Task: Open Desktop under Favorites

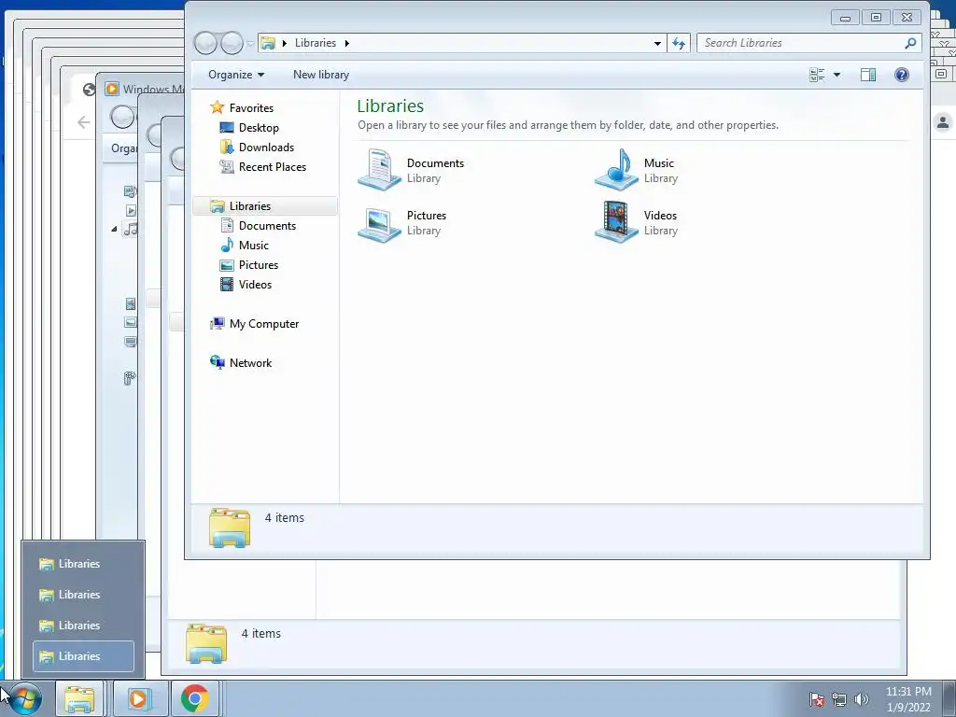Action: pos(249,127)
